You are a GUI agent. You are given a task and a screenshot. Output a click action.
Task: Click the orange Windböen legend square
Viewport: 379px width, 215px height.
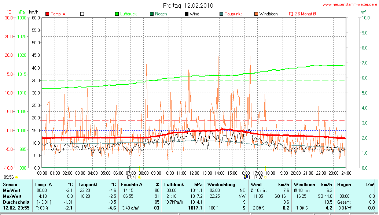256,14
